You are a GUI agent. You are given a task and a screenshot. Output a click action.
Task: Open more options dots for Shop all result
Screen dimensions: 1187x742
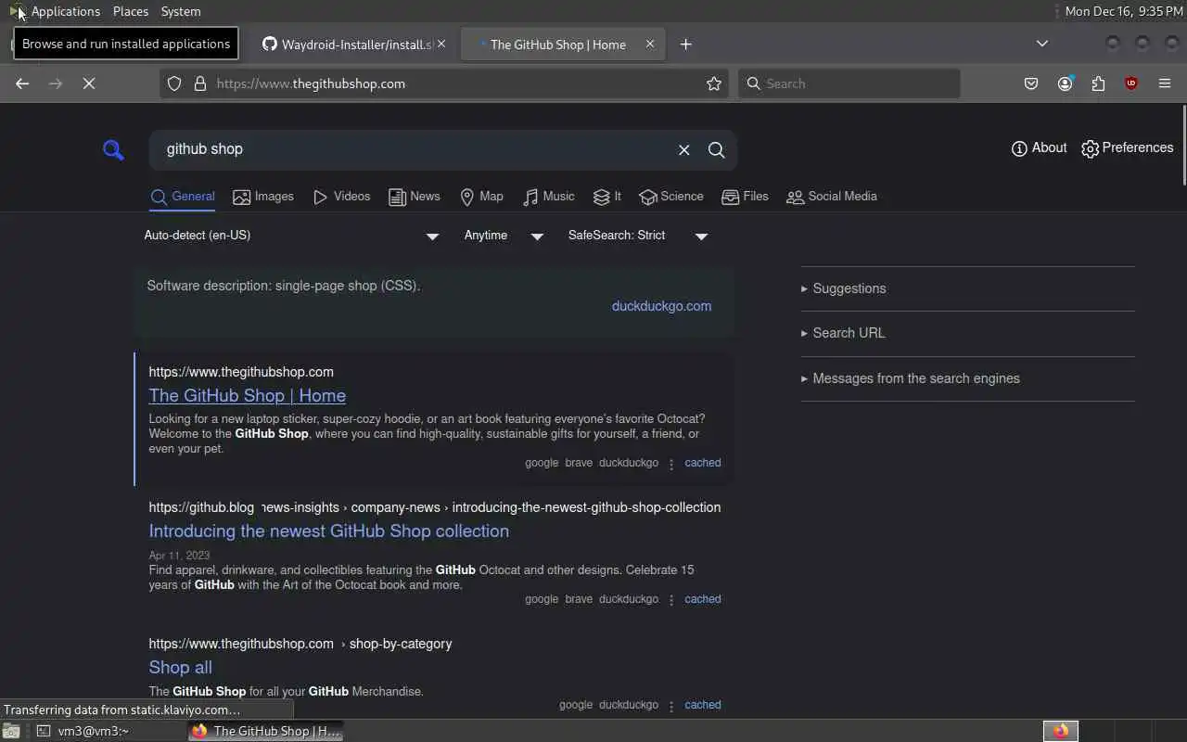click(x=671, y=706)
